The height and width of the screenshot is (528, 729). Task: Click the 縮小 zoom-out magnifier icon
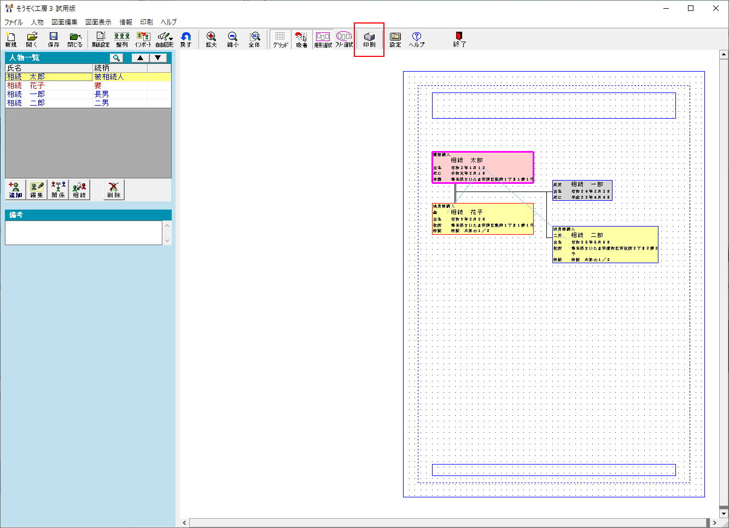[232, 39]
